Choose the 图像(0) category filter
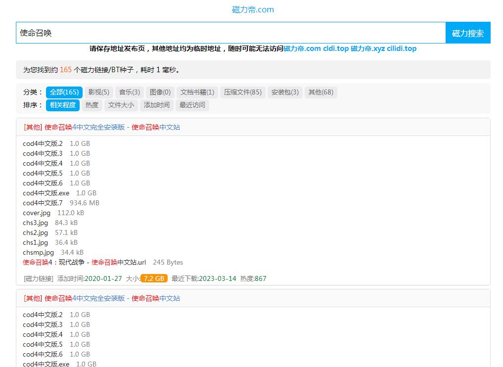Image resolution: width=503 pixels, height=367 pixels. 160,92
